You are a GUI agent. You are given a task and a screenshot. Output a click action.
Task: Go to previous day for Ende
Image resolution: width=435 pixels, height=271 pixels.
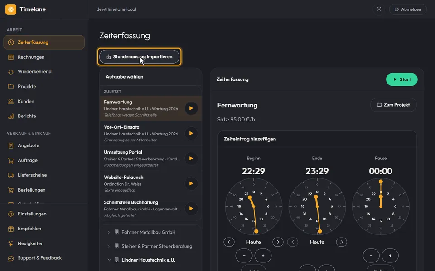click(x=292, y=242)
